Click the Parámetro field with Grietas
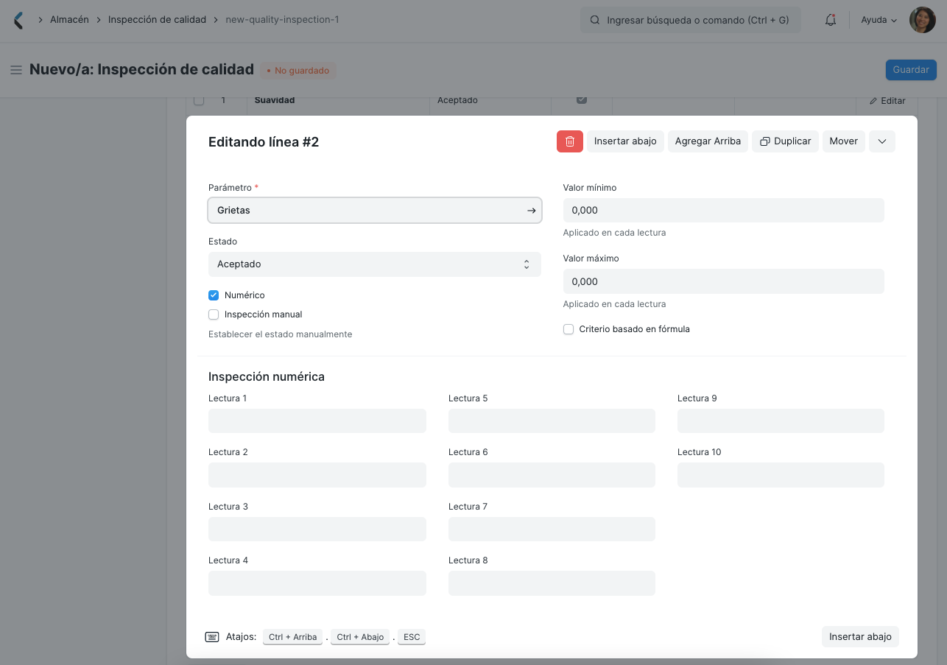The width and height of the screenshot is (947, 665). [x=375, y=211]
